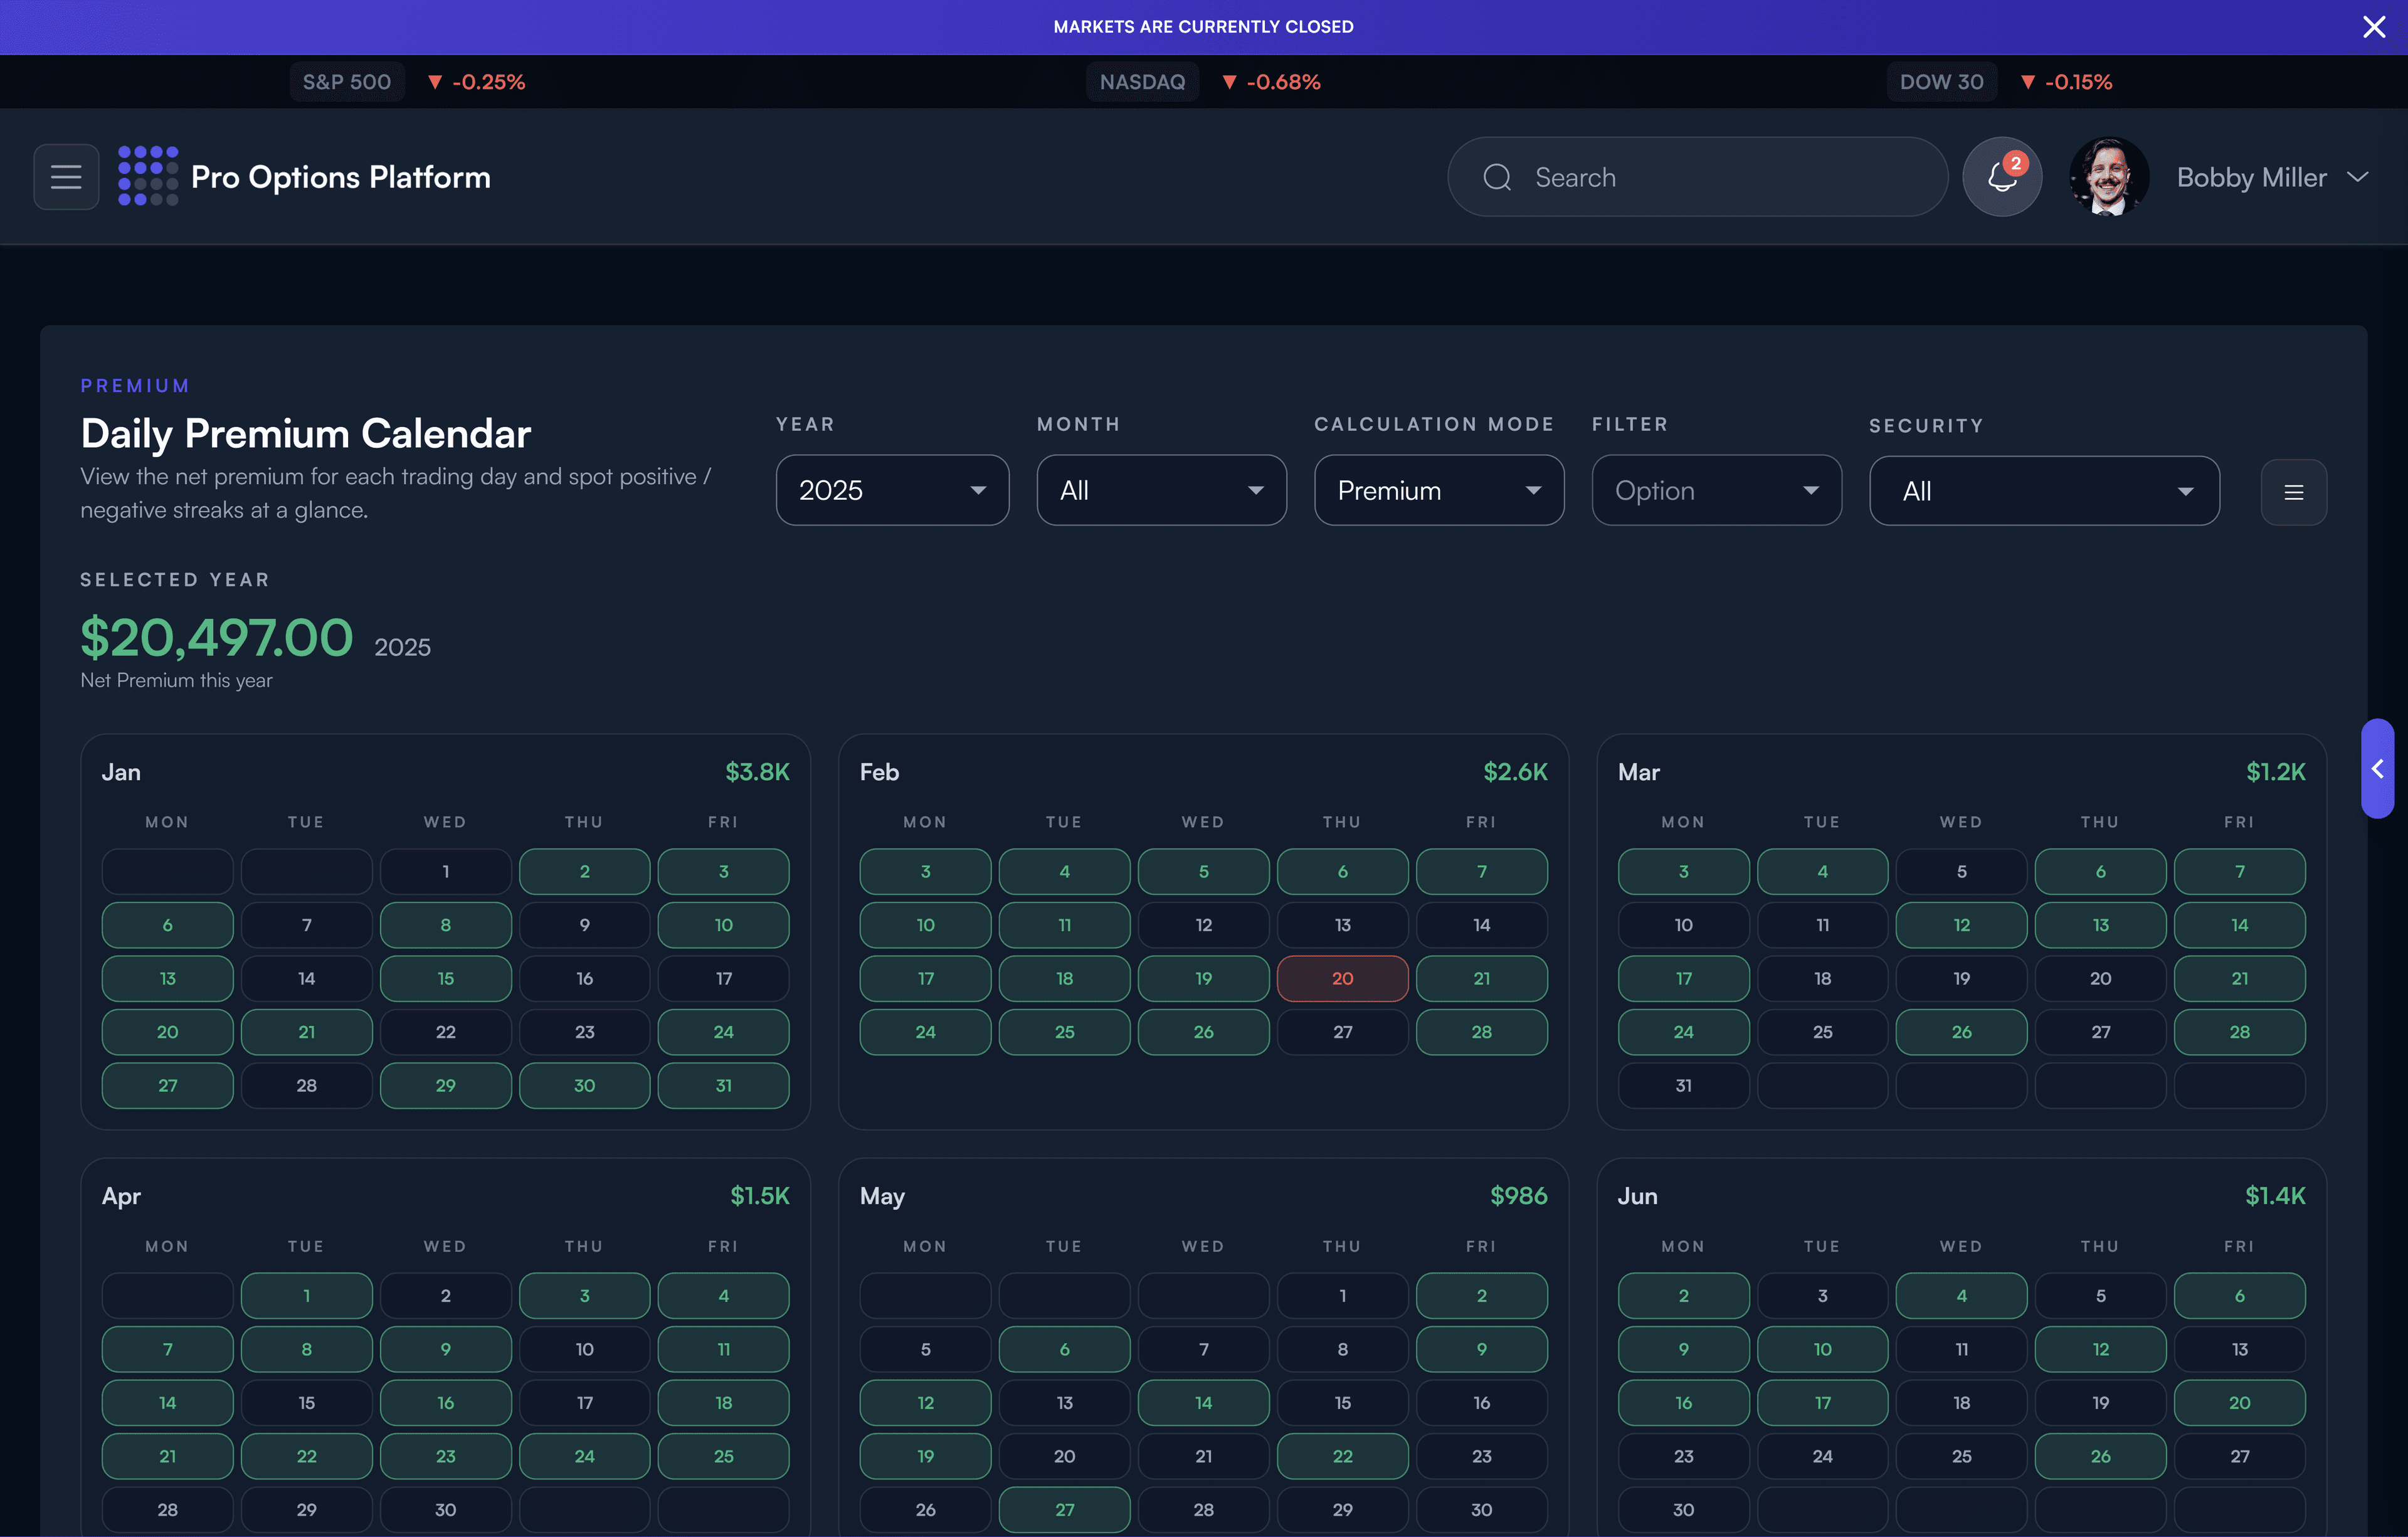The width and height of the screenshot is (2408, 1537).
Task: Change the Calculation Mode from Premium
Action: click(1438, 490)
